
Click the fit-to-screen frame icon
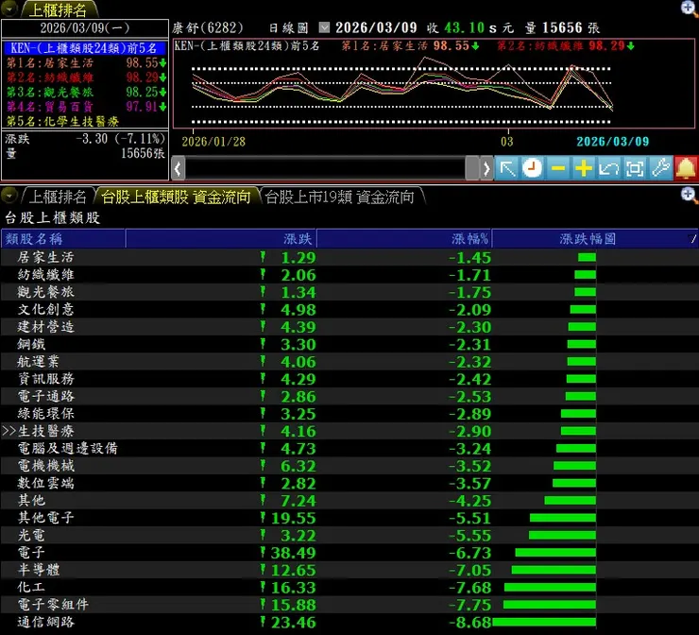[x=635, y=168]
